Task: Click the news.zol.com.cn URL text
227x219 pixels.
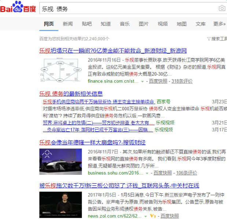Action: (x=115, y=216)
